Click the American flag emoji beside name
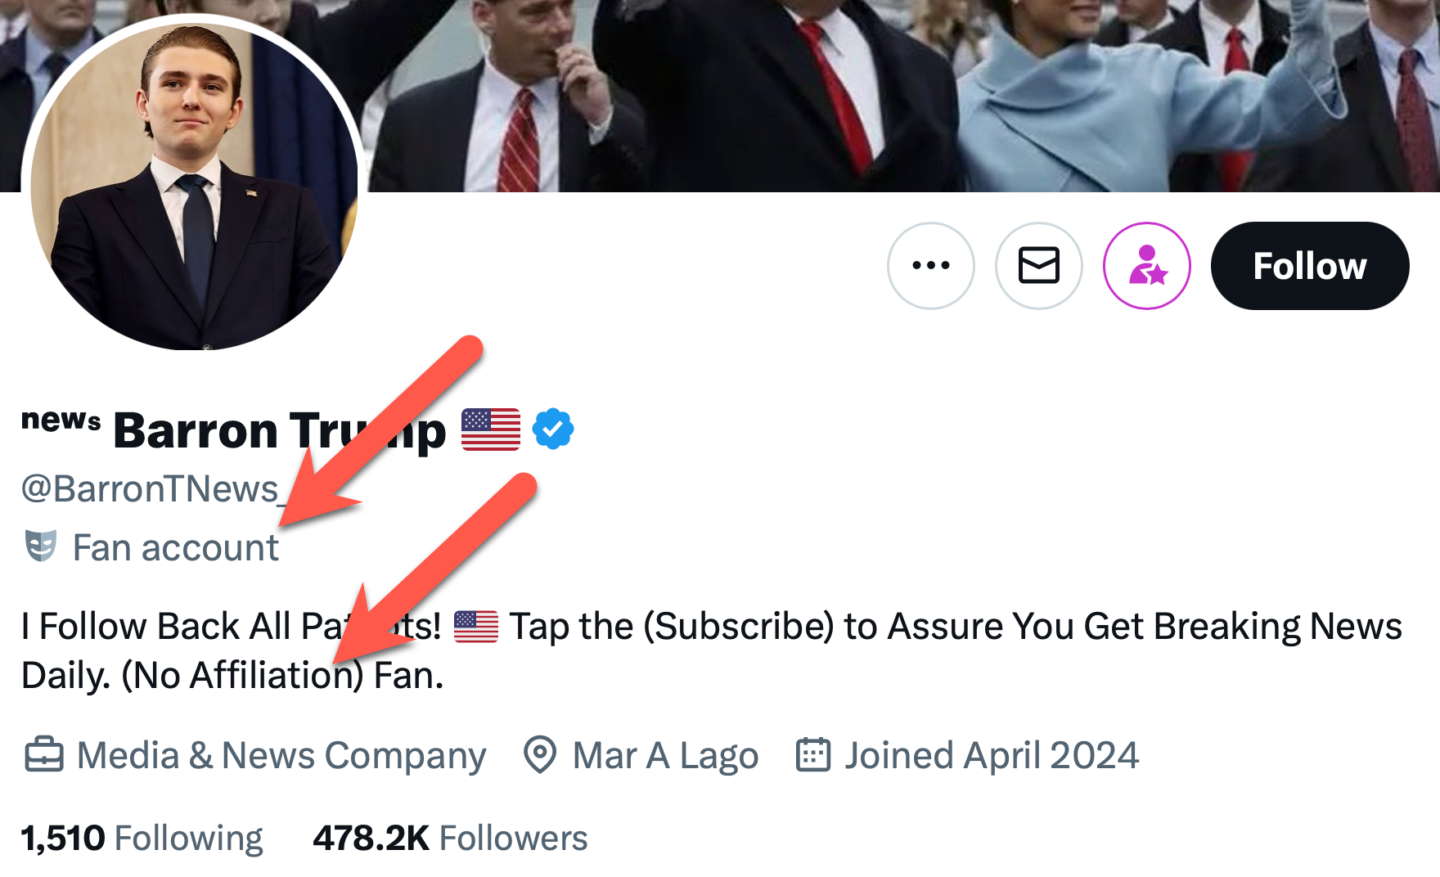The width and height of the screenshot is (1440, 877). pyautogui.click(x=491, y=430)
